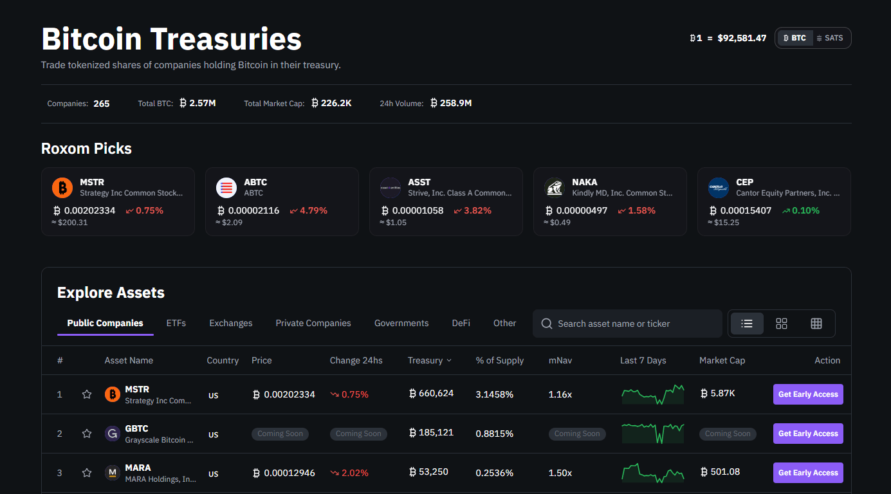Click the MARA market cap 501.08
The image size is (891, 494).
tap(720, 472)
